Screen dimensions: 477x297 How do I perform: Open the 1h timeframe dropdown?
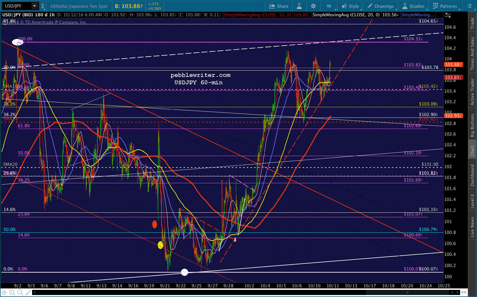tap(329, 6)
